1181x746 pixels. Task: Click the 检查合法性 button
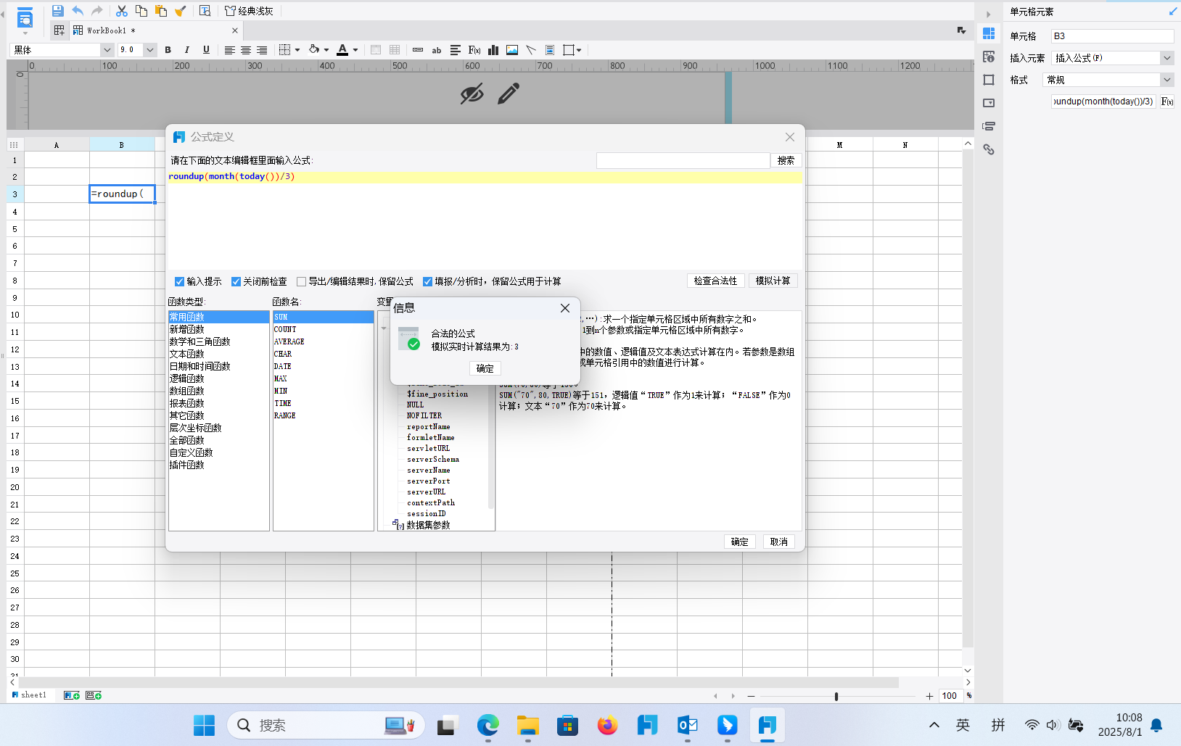point(715,281)
